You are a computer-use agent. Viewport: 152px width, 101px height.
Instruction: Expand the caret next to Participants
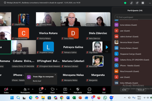[x=33, y=89]
